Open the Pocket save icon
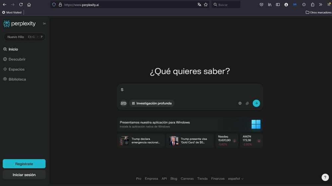The width and height of the screenshot is (332, 186). (x=262, y=5)
